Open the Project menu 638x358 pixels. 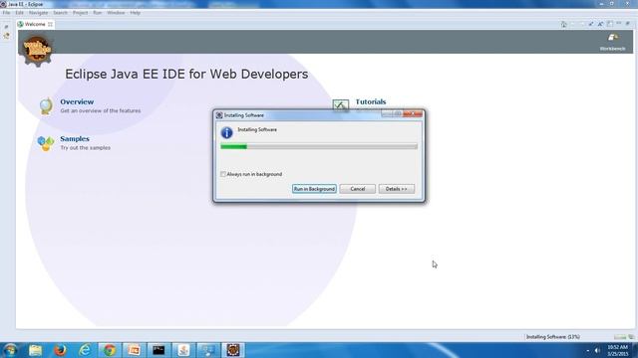tap(80, 13)
